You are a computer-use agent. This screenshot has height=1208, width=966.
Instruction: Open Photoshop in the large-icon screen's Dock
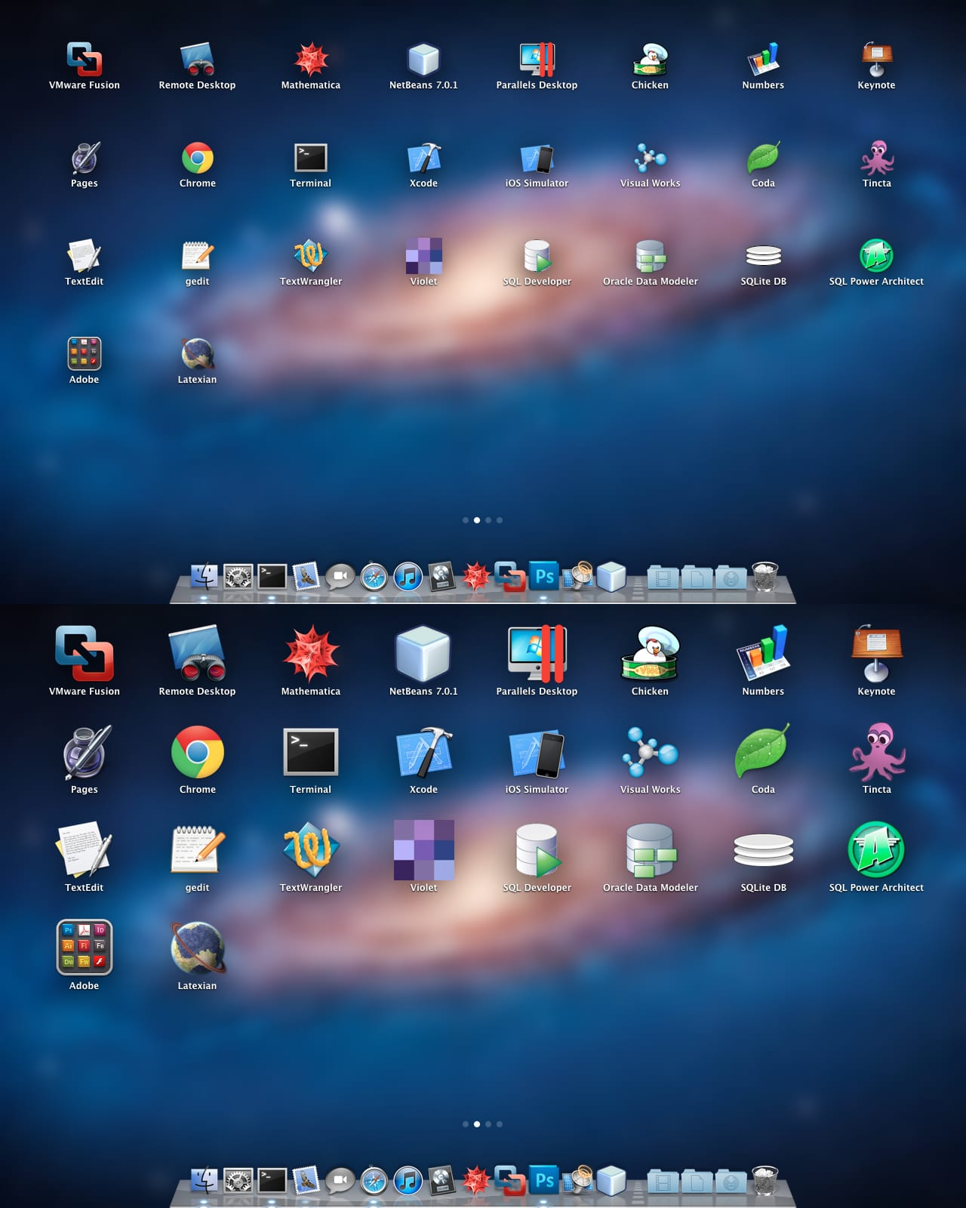point(544,1180)
